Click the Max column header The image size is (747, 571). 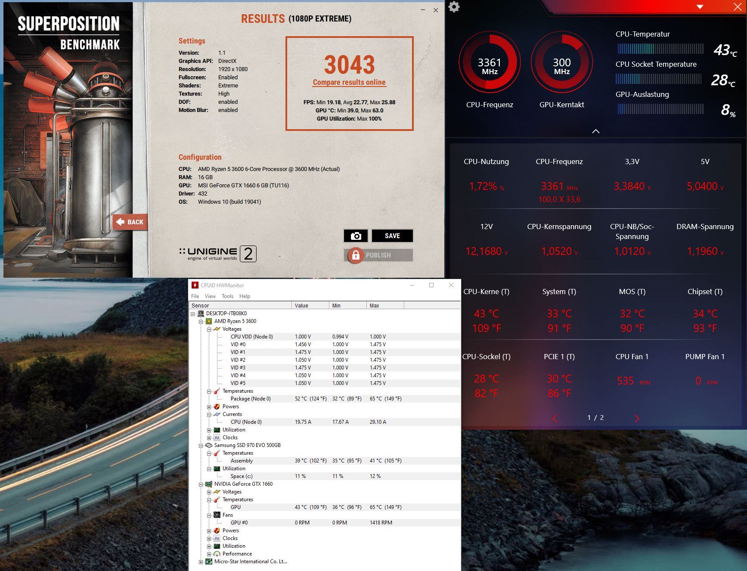[385, 305]
